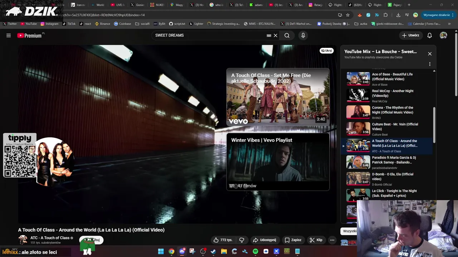Play Ace of Base Beautiful Life
The image size is (458, 257).
pos(386,79)
